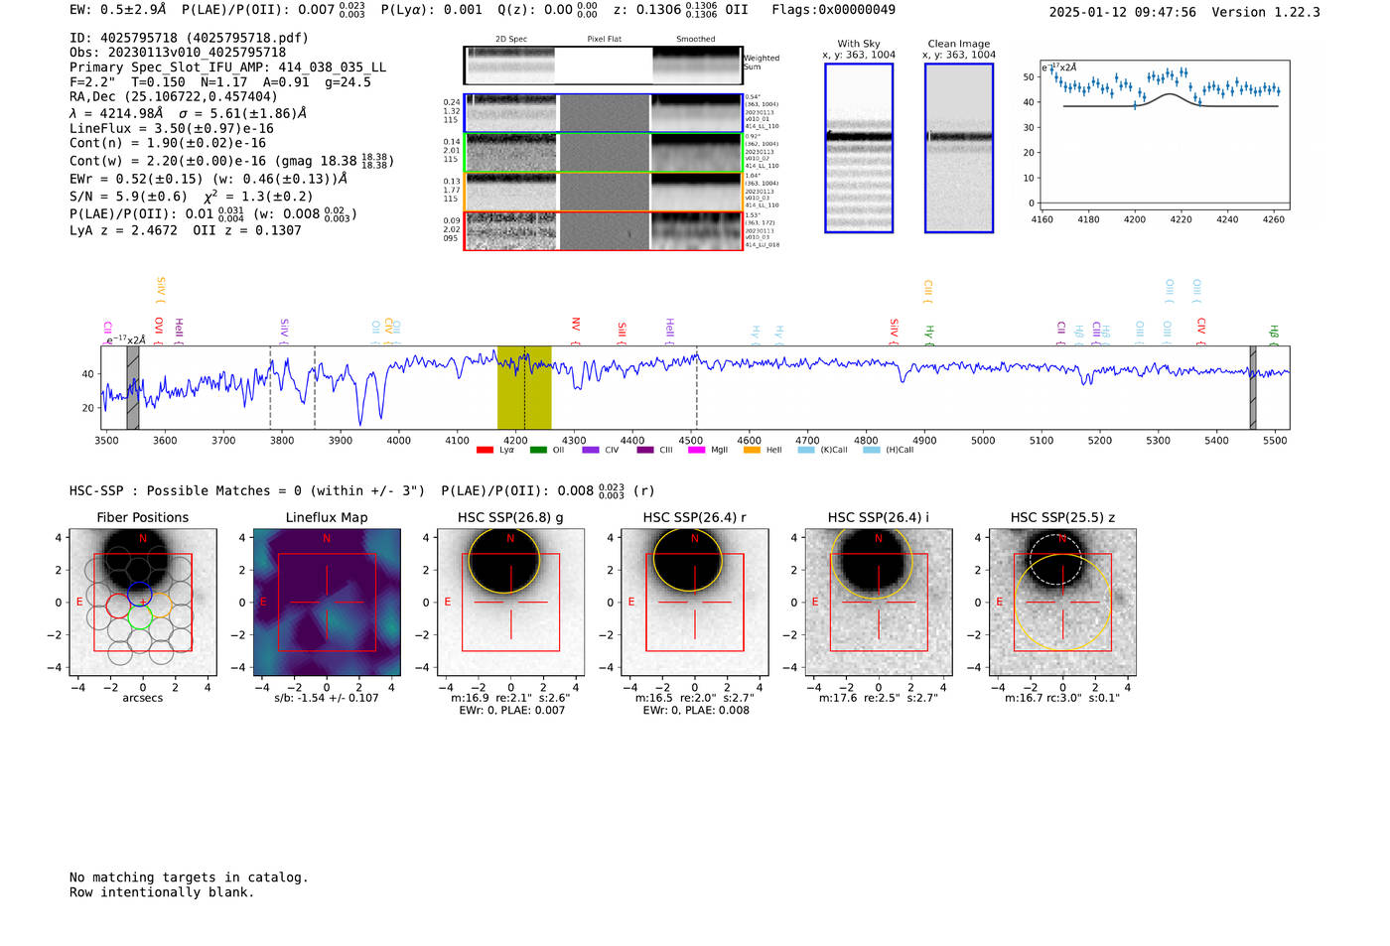Image resolution: width=1390 pixels, height=946 pixels.
Task: Click the purple CIV legend swatch
Action: pyautogui.click(x=591, y=450)
